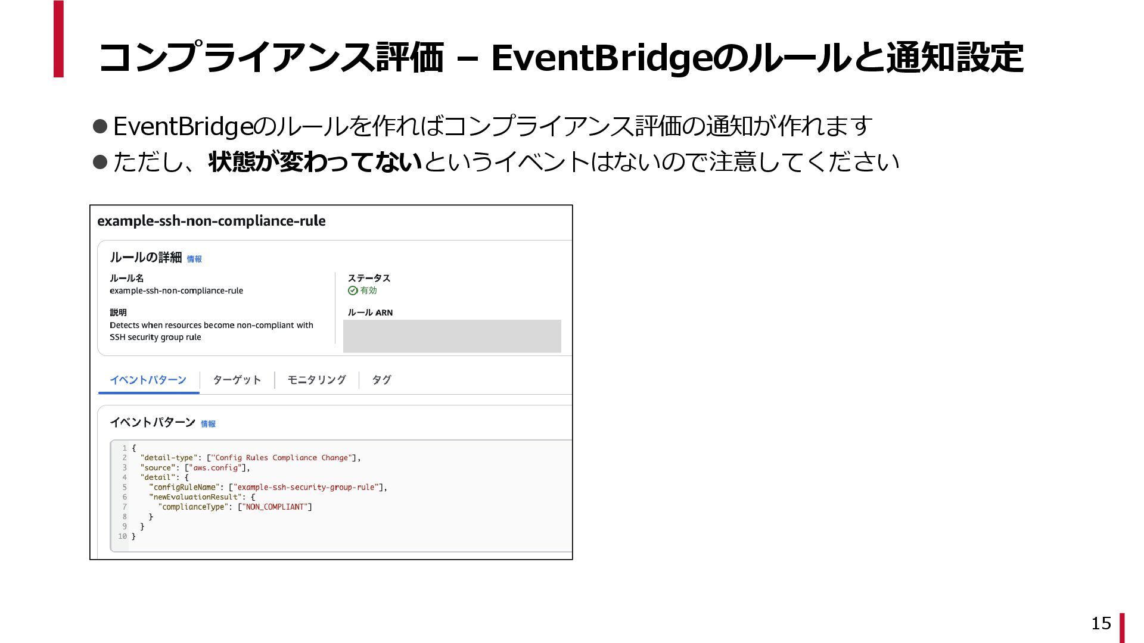1144x643 pixels.
Task: Click the second bullet point marker
Action: [x=100, y=161]
